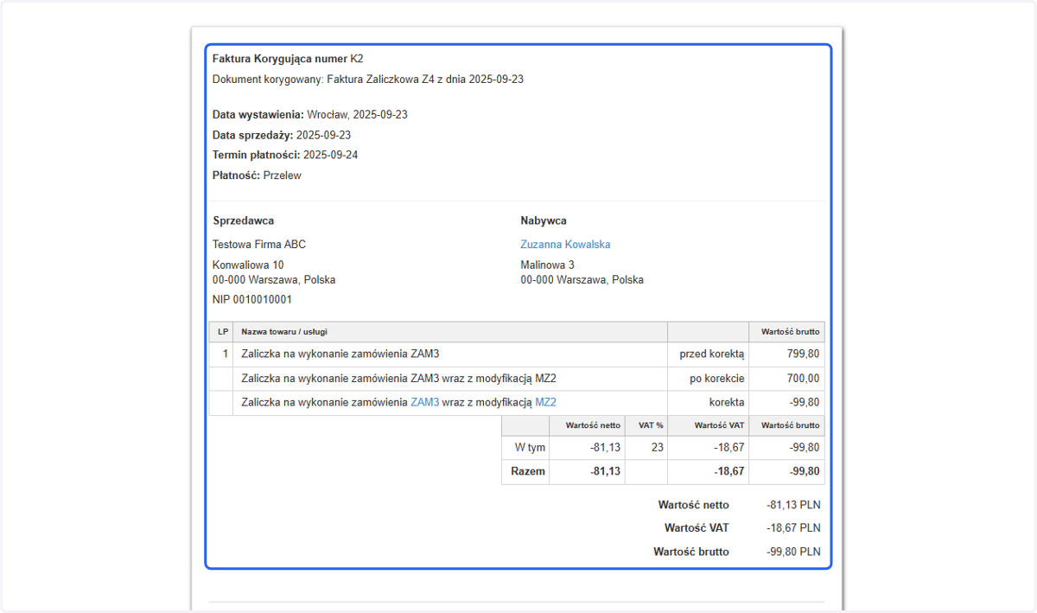Click '-18,67' in the 'W tym' row
This screenshot has width=1037, height=613.
728,448
